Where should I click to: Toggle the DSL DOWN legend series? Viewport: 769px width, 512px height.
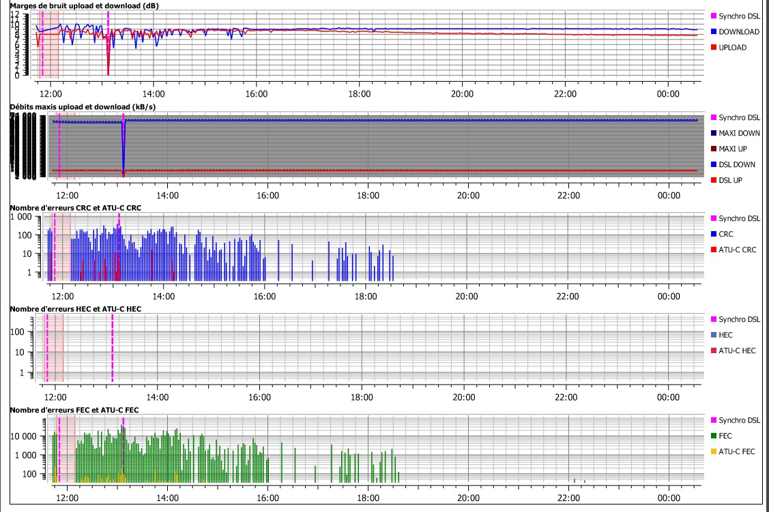[x=737, y=165]
